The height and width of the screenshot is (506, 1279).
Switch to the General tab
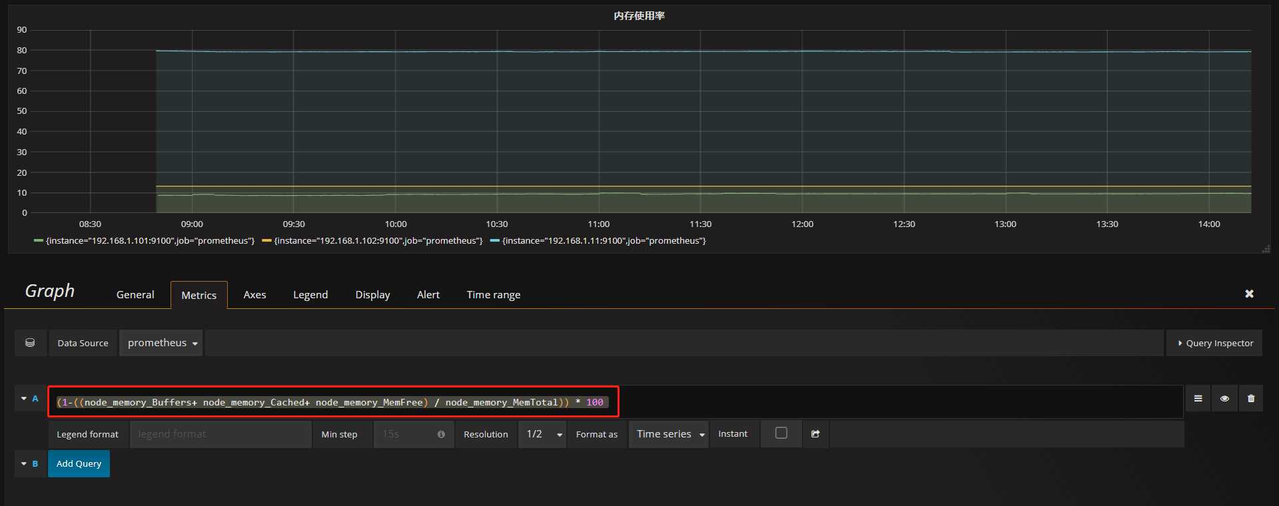tap(135, 294)
